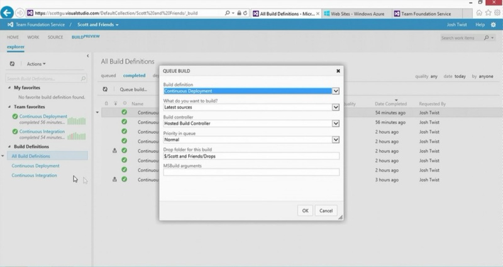Click the build history bar chart for Continuous Integration
The height and width of the screenshot is (267, 503).
(76, 136)
